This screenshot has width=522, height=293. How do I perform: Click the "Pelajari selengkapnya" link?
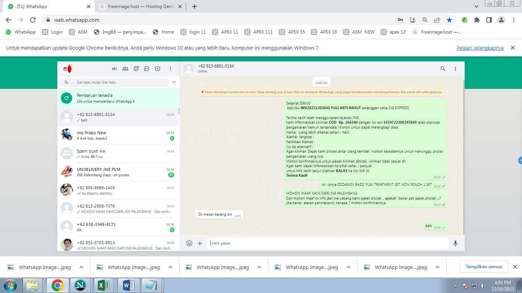tap(480, 48)
